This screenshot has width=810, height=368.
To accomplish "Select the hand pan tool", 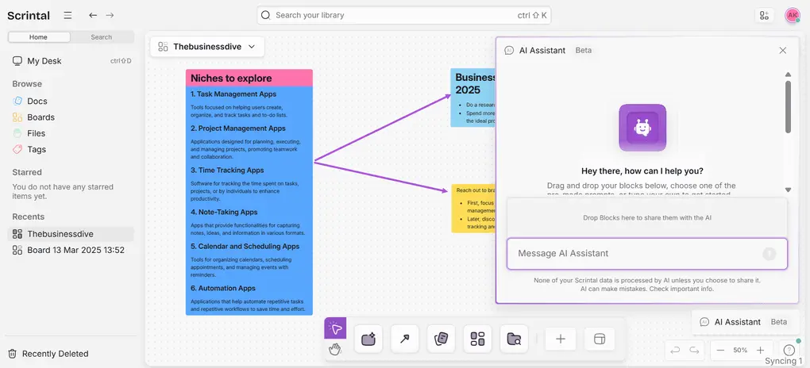I will (335, 349).
